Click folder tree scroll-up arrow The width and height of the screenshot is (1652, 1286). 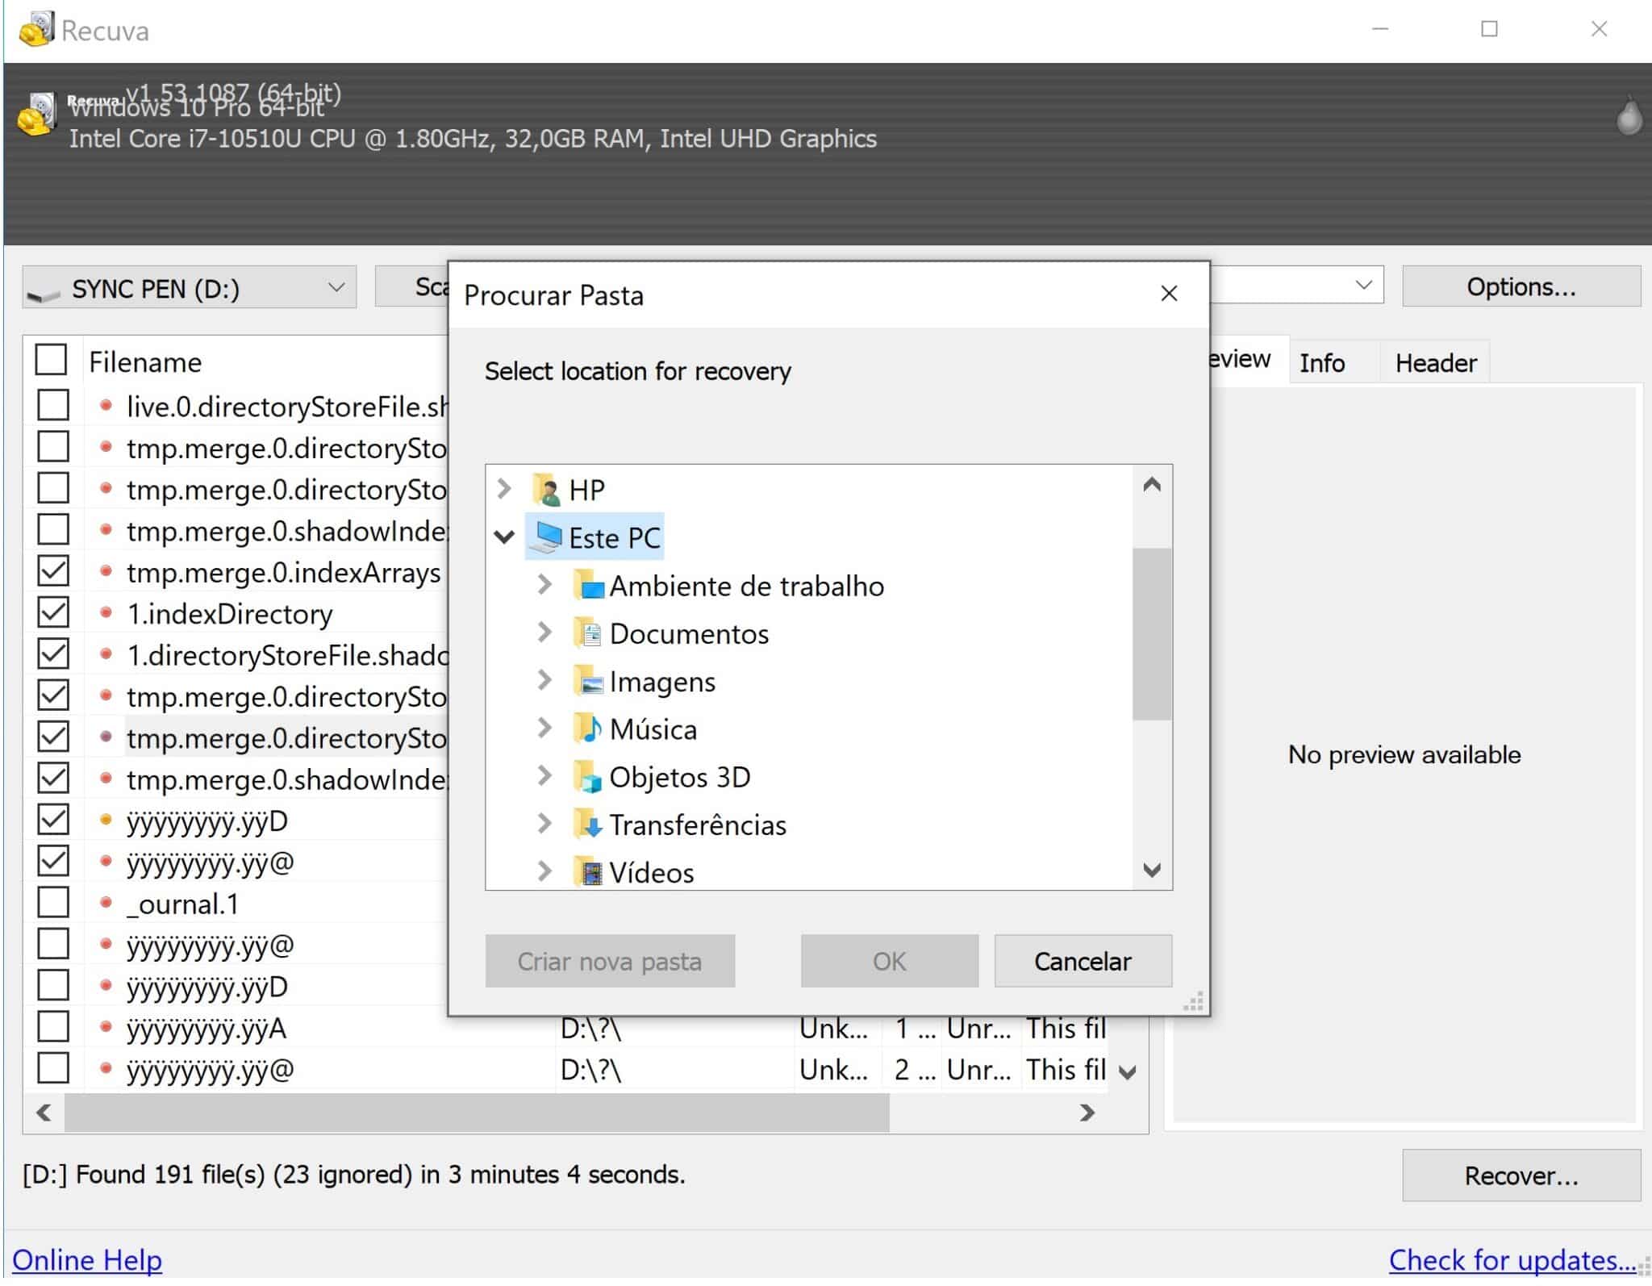pos(1152,485)
